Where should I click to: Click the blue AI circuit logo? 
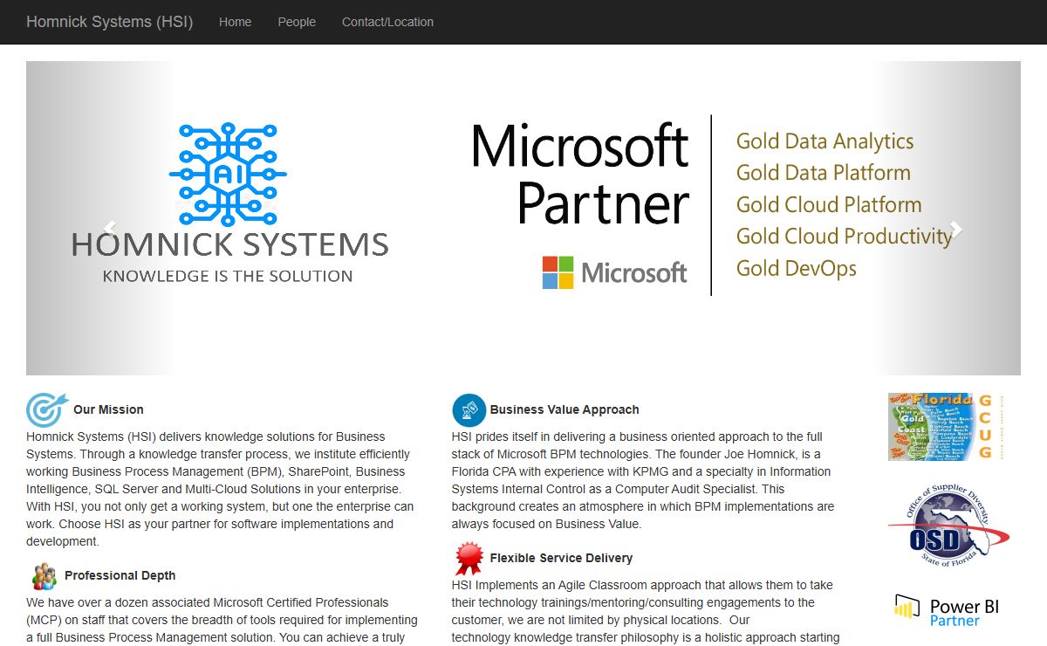[x=229, y=175]
